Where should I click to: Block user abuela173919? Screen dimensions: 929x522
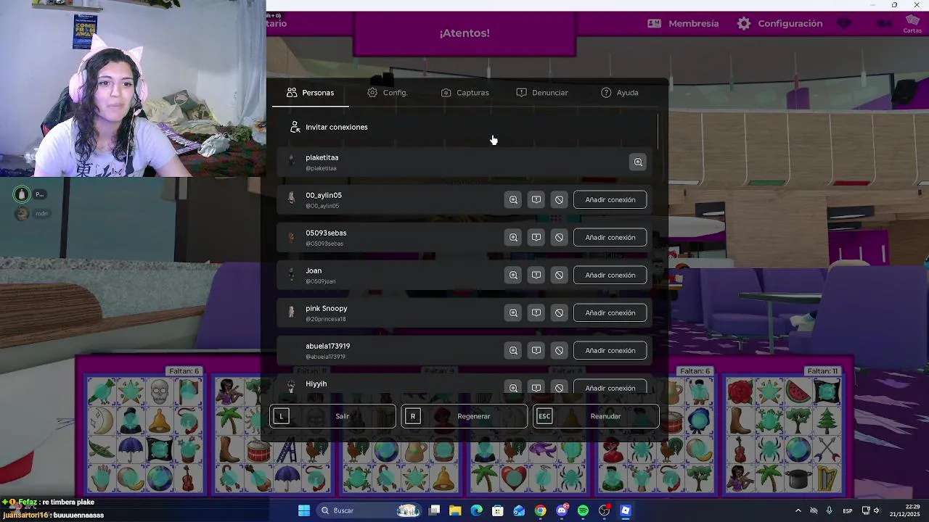[559, 350]
